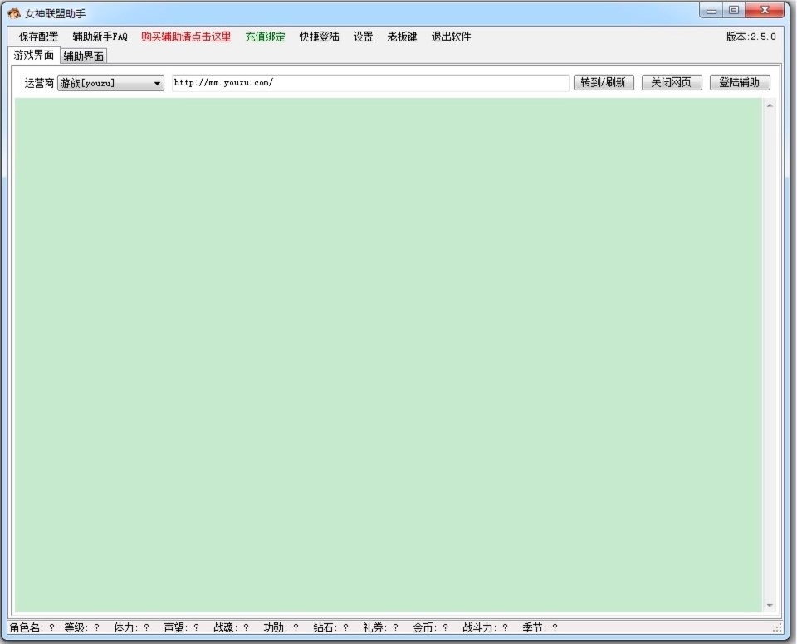Click the 战斗力: ? status entry
The height and width of the screenshot is (644, 797).
(486, 627)
